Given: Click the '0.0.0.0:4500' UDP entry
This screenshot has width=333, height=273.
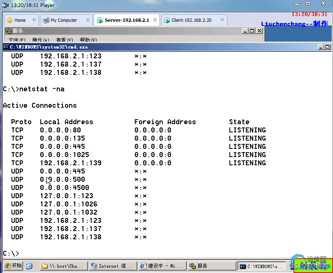Looking at the screenshot, I should coord(65,187).
